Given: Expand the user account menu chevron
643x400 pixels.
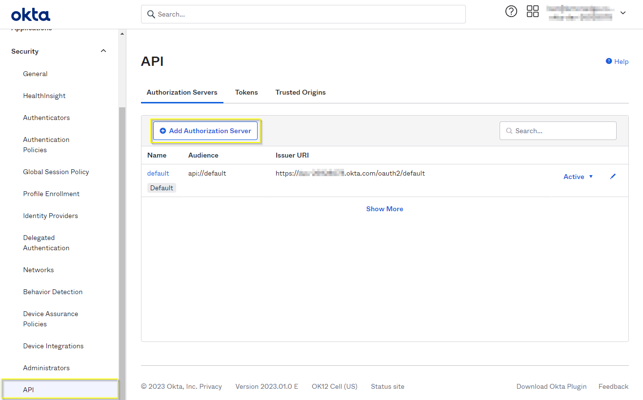Looking at the screenshot, I should pos(623,13).
